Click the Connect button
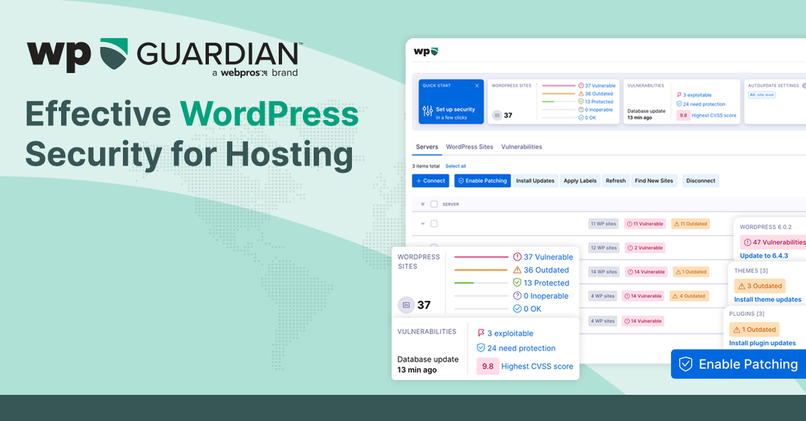The height and width of the screenshot is (421, 806). pos(431,181)
